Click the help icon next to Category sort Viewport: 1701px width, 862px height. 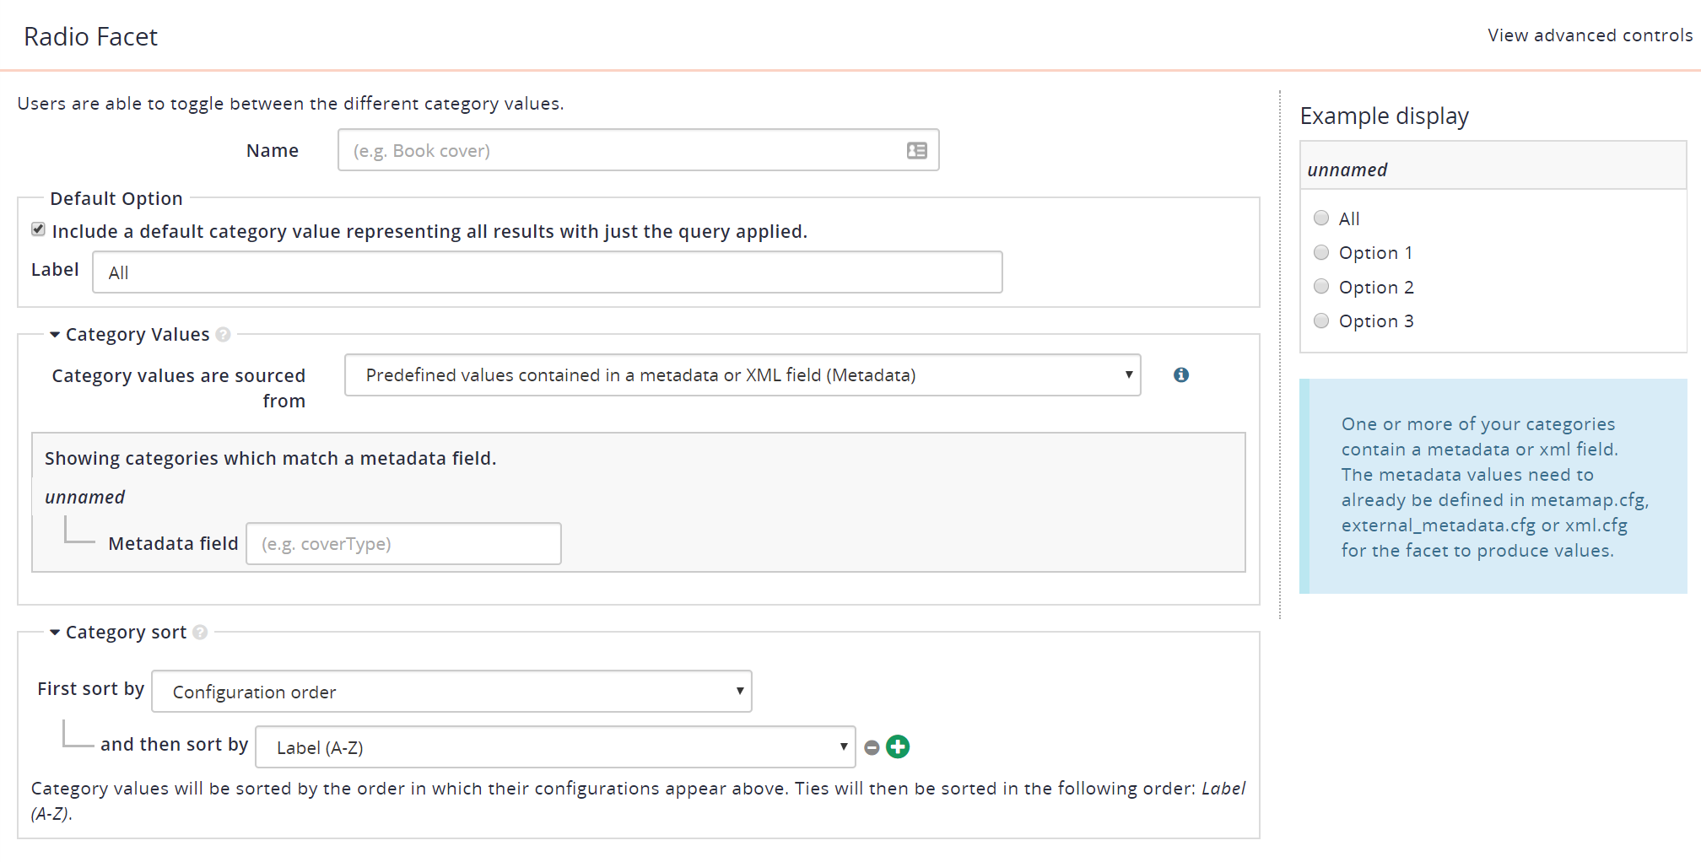tap(200, 633)
